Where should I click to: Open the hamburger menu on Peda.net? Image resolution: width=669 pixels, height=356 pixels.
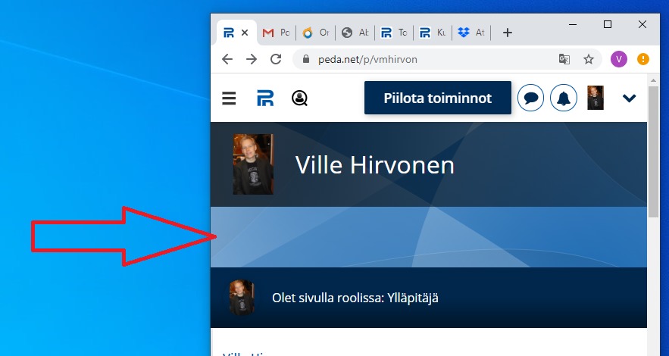229,98
